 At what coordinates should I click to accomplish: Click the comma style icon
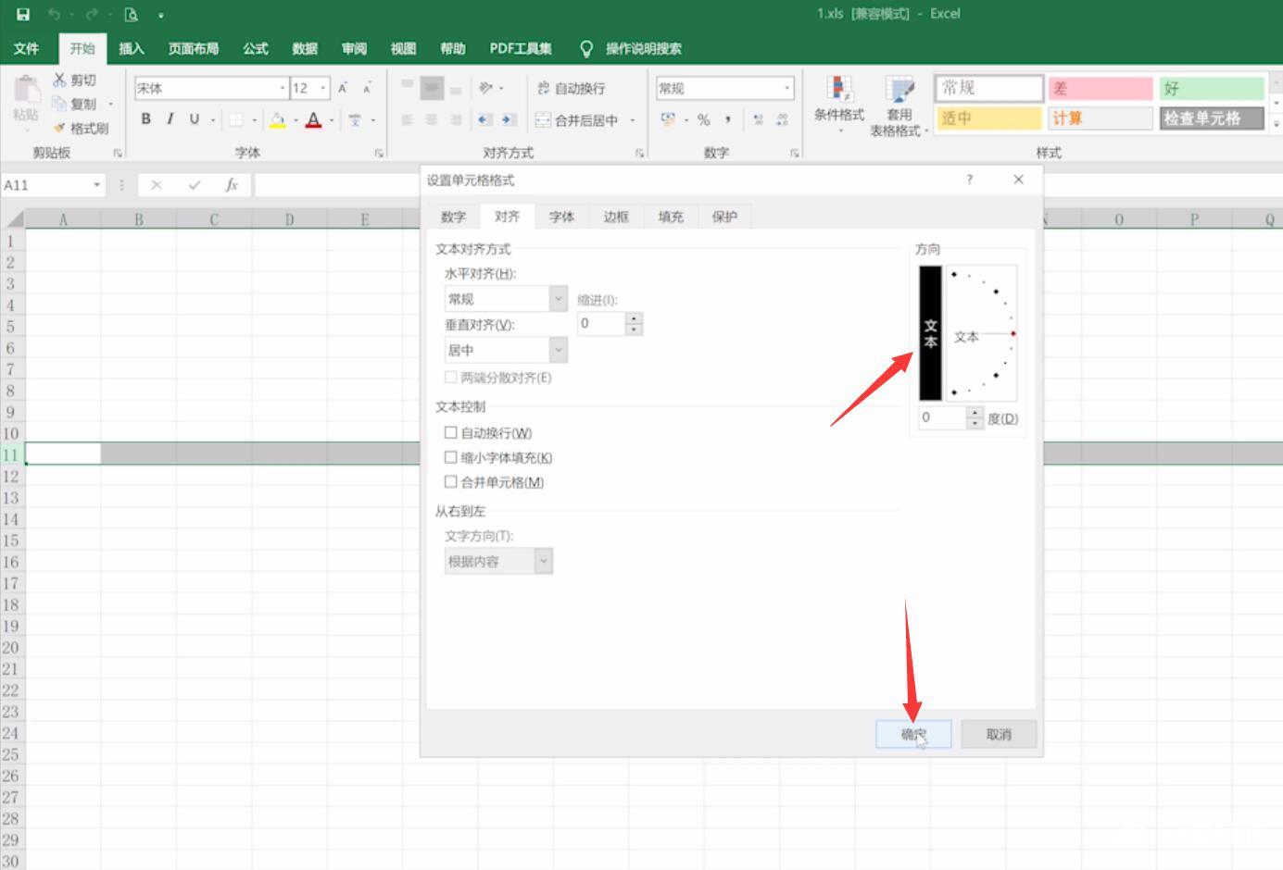pos(728,119)
